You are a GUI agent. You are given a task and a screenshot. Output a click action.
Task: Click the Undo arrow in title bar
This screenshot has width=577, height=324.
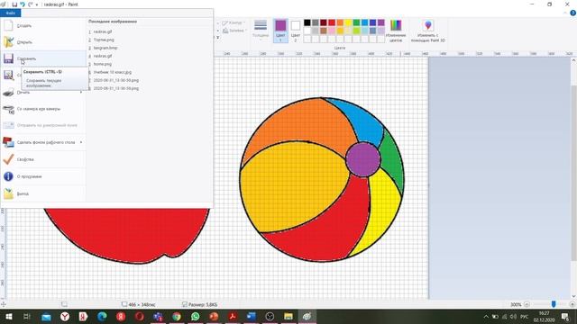click(22, 4)
